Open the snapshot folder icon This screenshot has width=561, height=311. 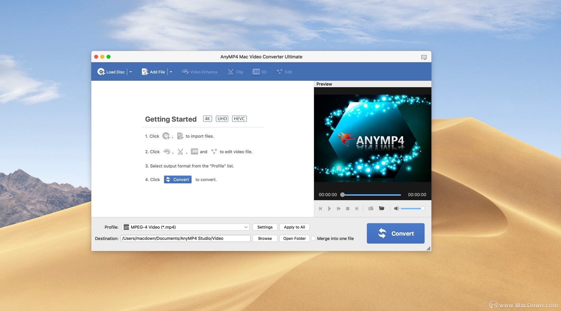[x=382, y=208]
